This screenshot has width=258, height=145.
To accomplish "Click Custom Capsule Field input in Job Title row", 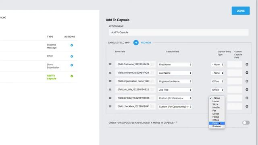I will point(235,89).
